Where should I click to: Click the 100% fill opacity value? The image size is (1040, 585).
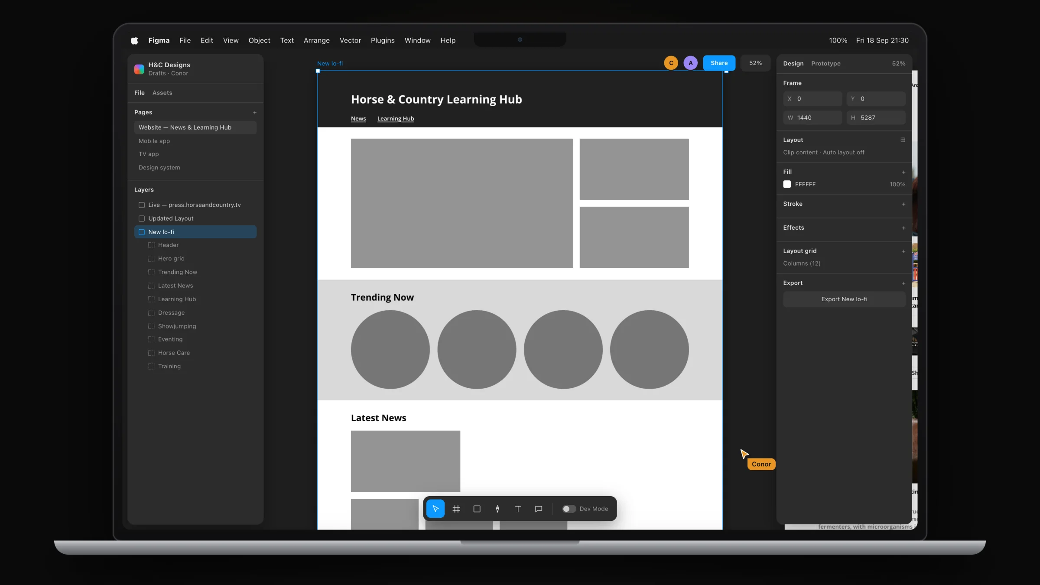[897, 184]
